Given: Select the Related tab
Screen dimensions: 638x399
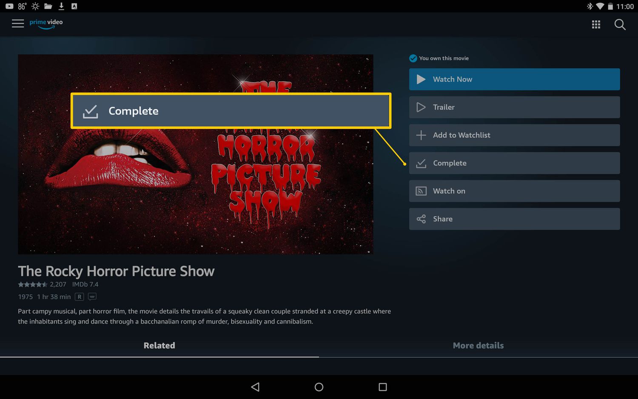Looking at the screenshot, I should (159, 345).
